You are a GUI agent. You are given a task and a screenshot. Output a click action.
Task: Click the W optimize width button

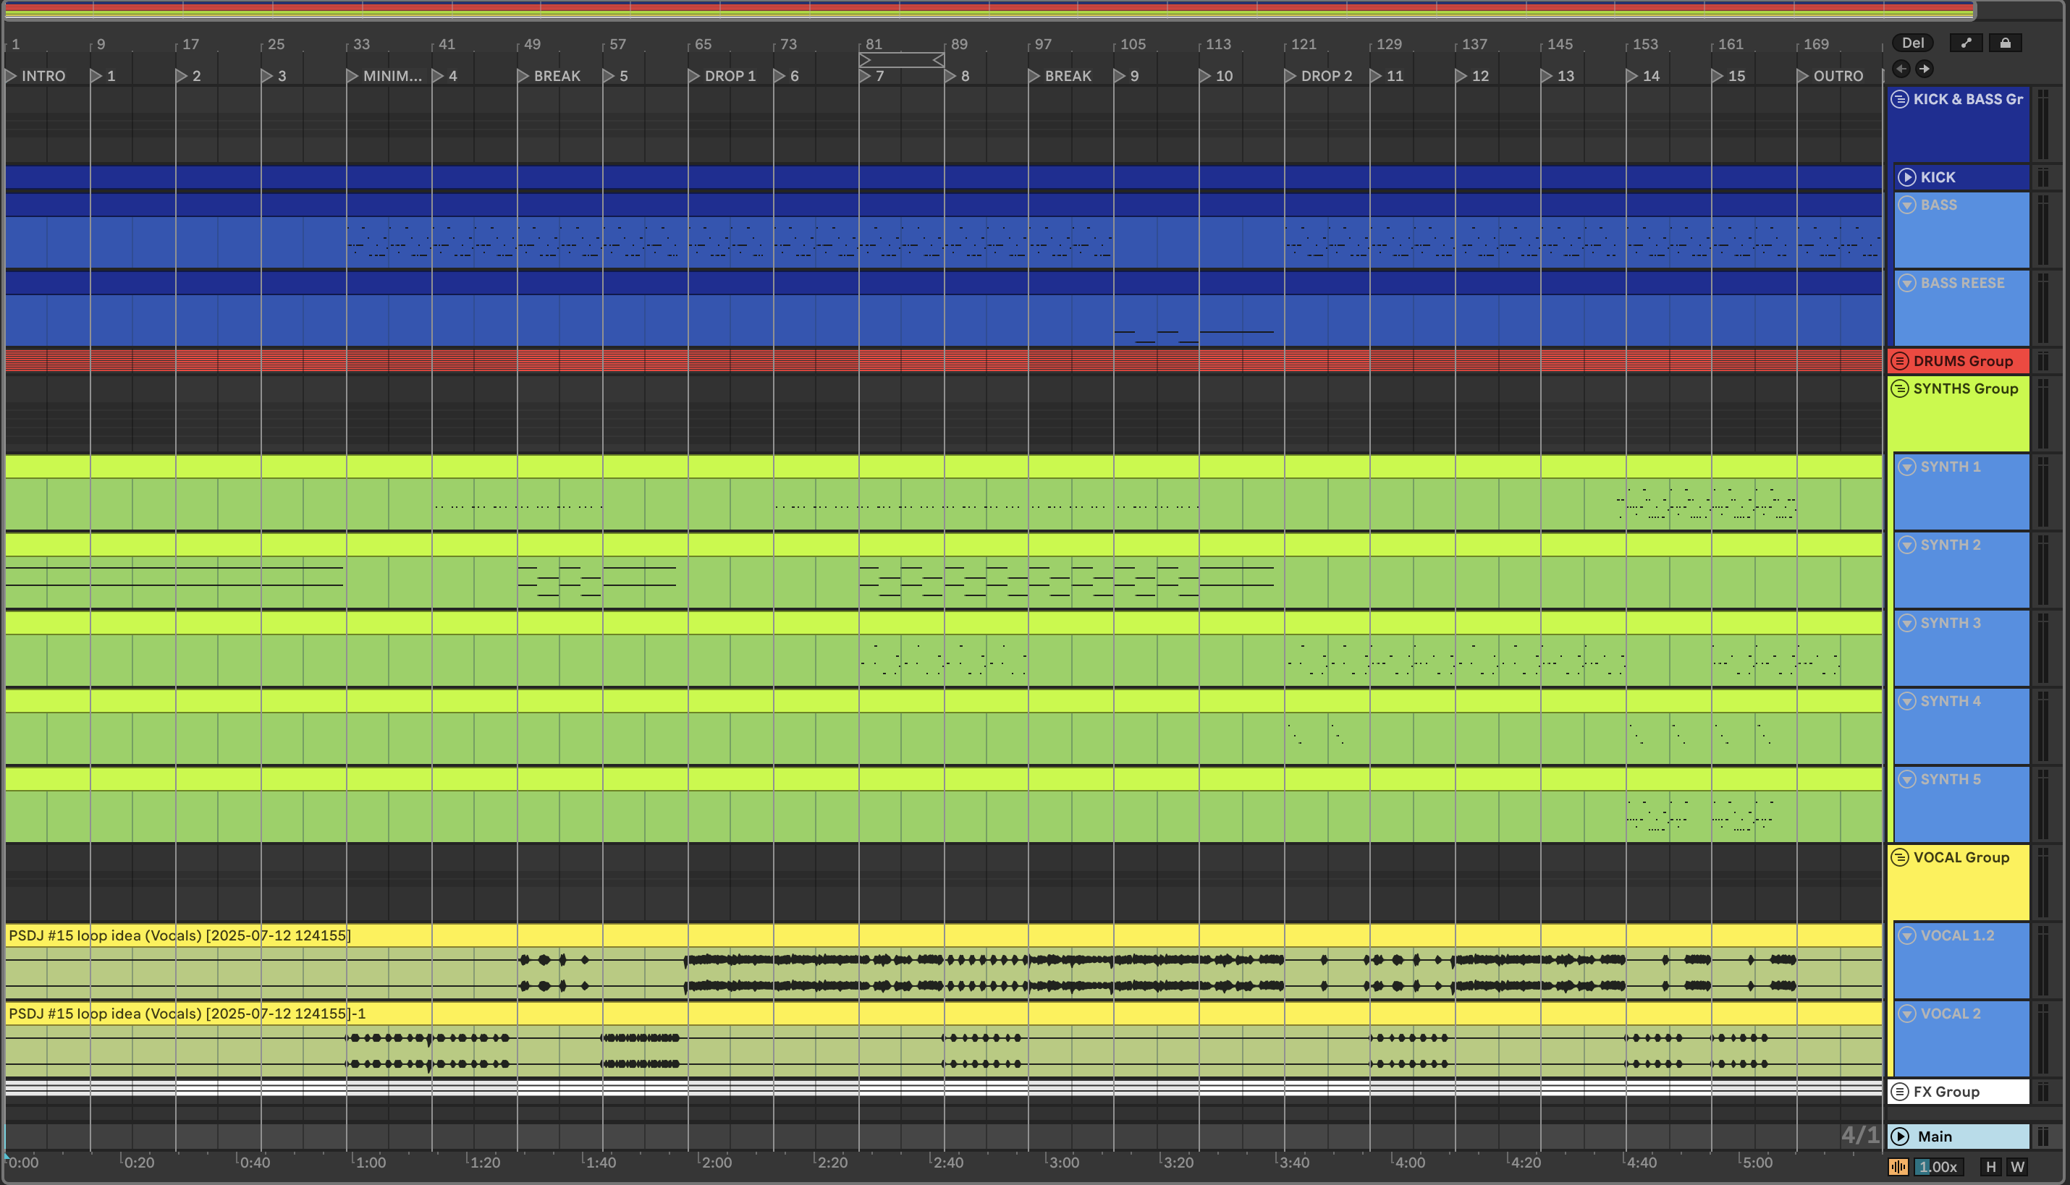coord(2017,1167)
